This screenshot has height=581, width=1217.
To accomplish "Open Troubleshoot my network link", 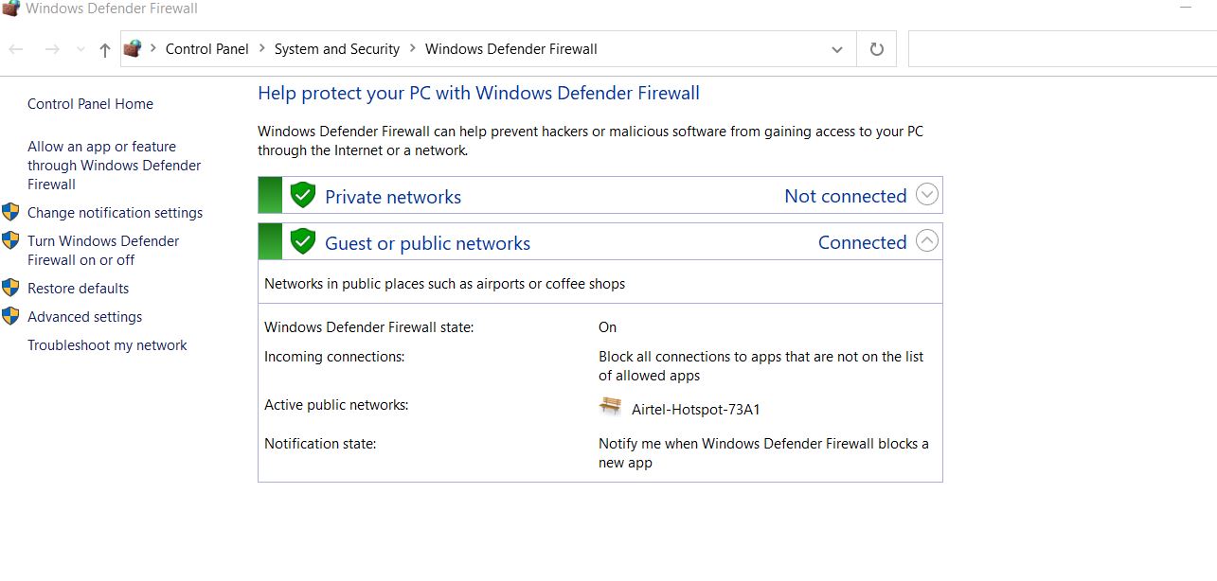I will pos(107,345).
